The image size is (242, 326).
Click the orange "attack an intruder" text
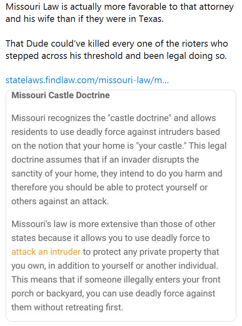(46, 252)
